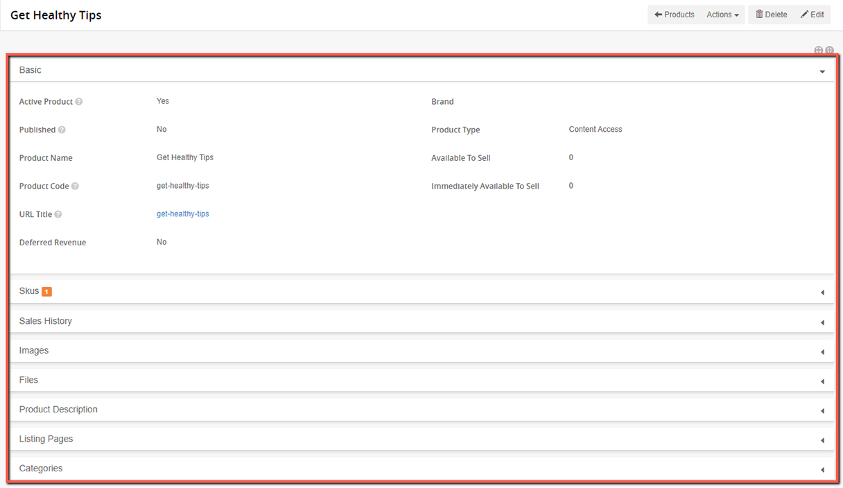Click the help icon beside Active Product
Screen dimensions: 843x488
[79, 102]
